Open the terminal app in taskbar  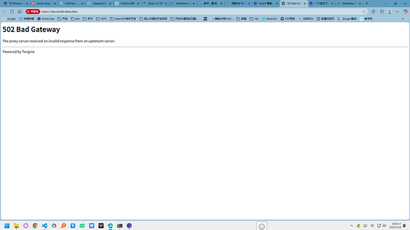[120, 226]
